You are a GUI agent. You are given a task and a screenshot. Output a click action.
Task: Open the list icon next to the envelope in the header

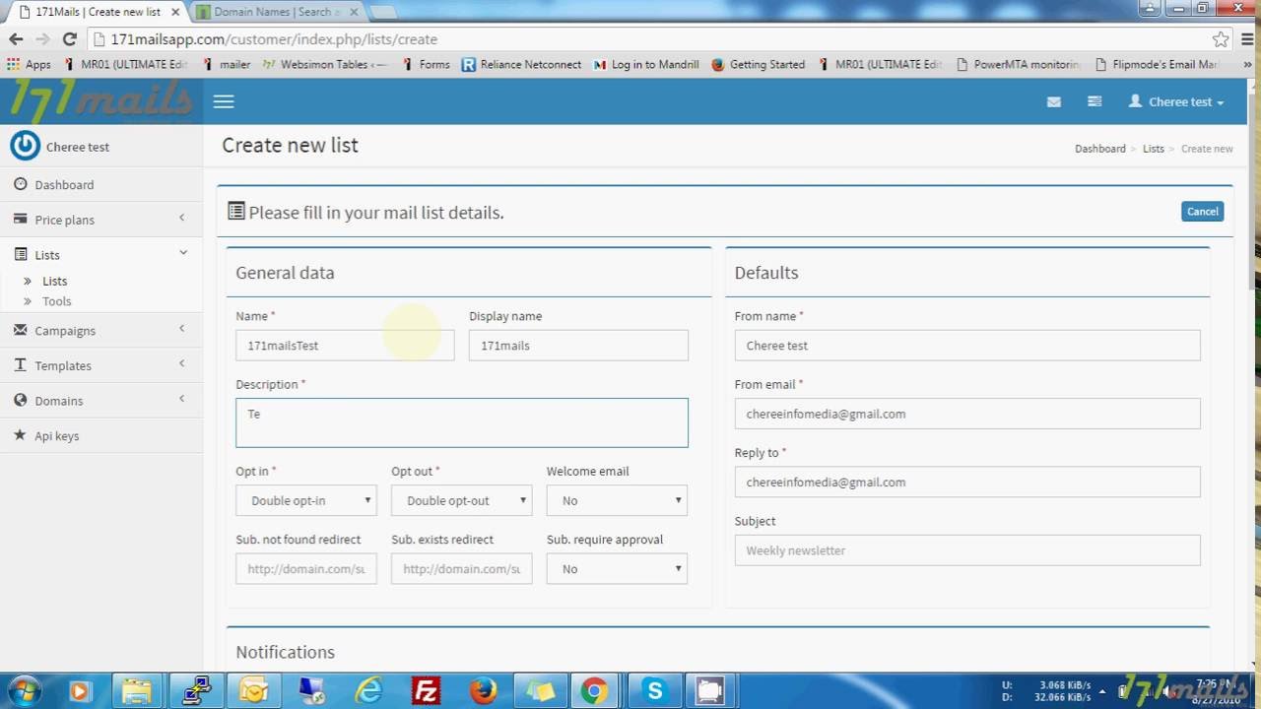point(1095,101)
